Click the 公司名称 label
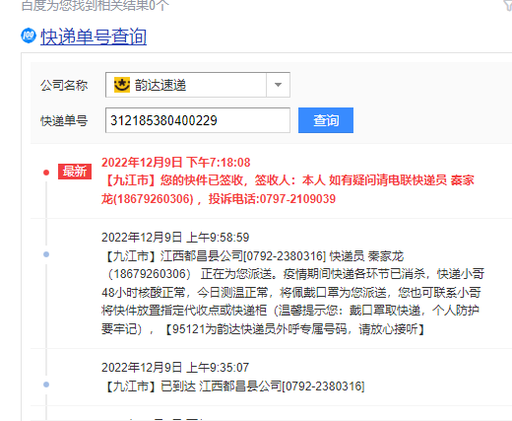The image size is (512, 421). point(64,86)
